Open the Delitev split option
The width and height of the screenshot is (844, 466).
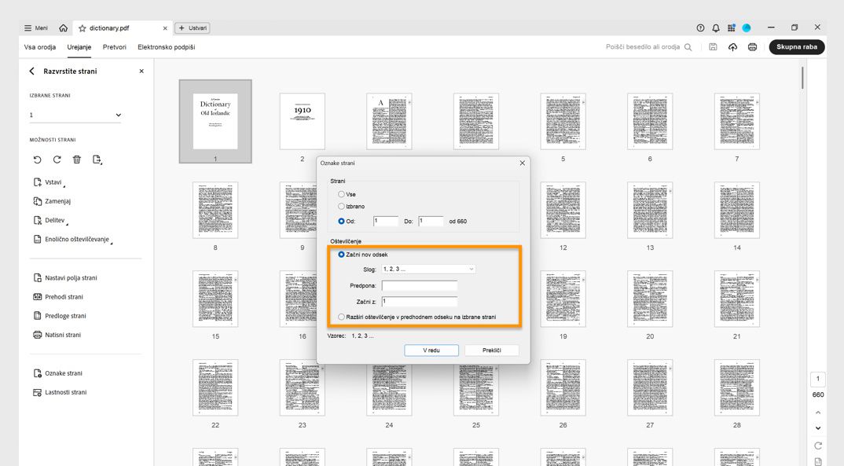pyautogui.click(x=50, y=221)
